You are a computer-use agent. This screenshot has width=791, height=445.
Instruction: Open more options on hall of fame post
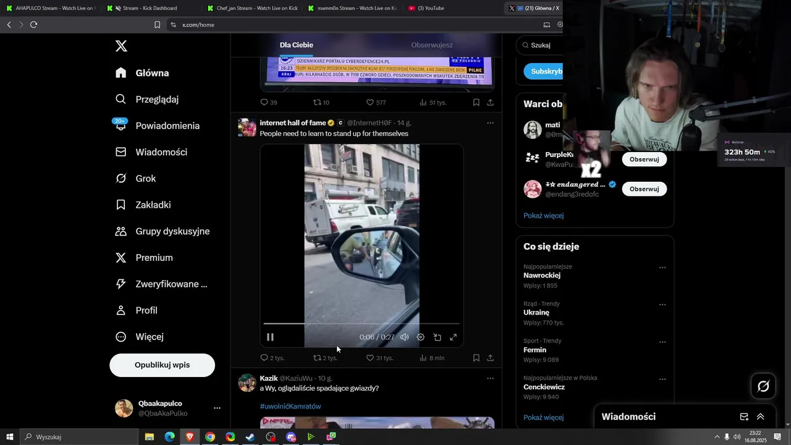click(490, 123)
